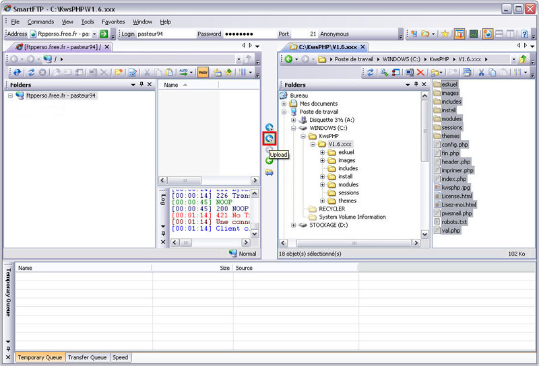The height and width of the screenshot is (366, 539).
Task: Click the blue transfer icon above Upload
Action: click(269, 127)
